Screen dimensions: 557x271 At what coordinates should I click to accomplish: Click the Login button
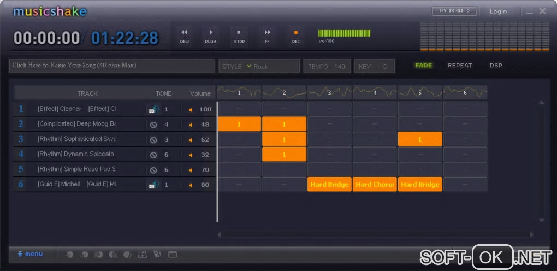coord(498,11)
